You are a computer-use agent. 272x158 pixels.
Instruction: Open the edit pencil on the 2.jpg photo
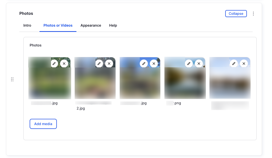click(99, 63)
